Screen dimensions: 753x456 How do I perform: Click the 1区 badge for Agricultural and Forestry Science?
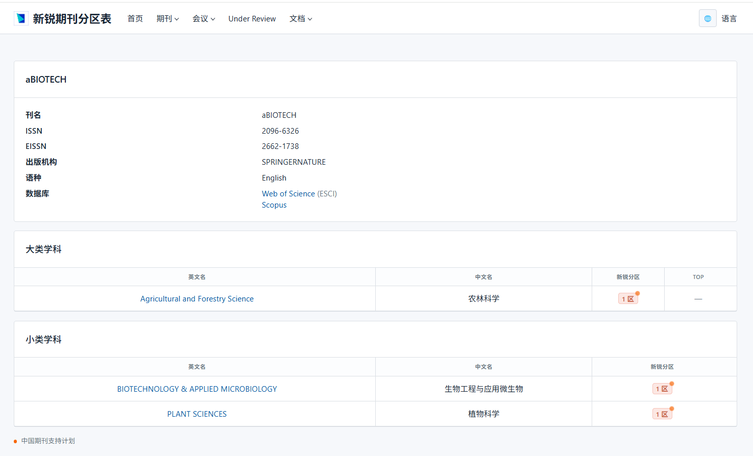628,299
